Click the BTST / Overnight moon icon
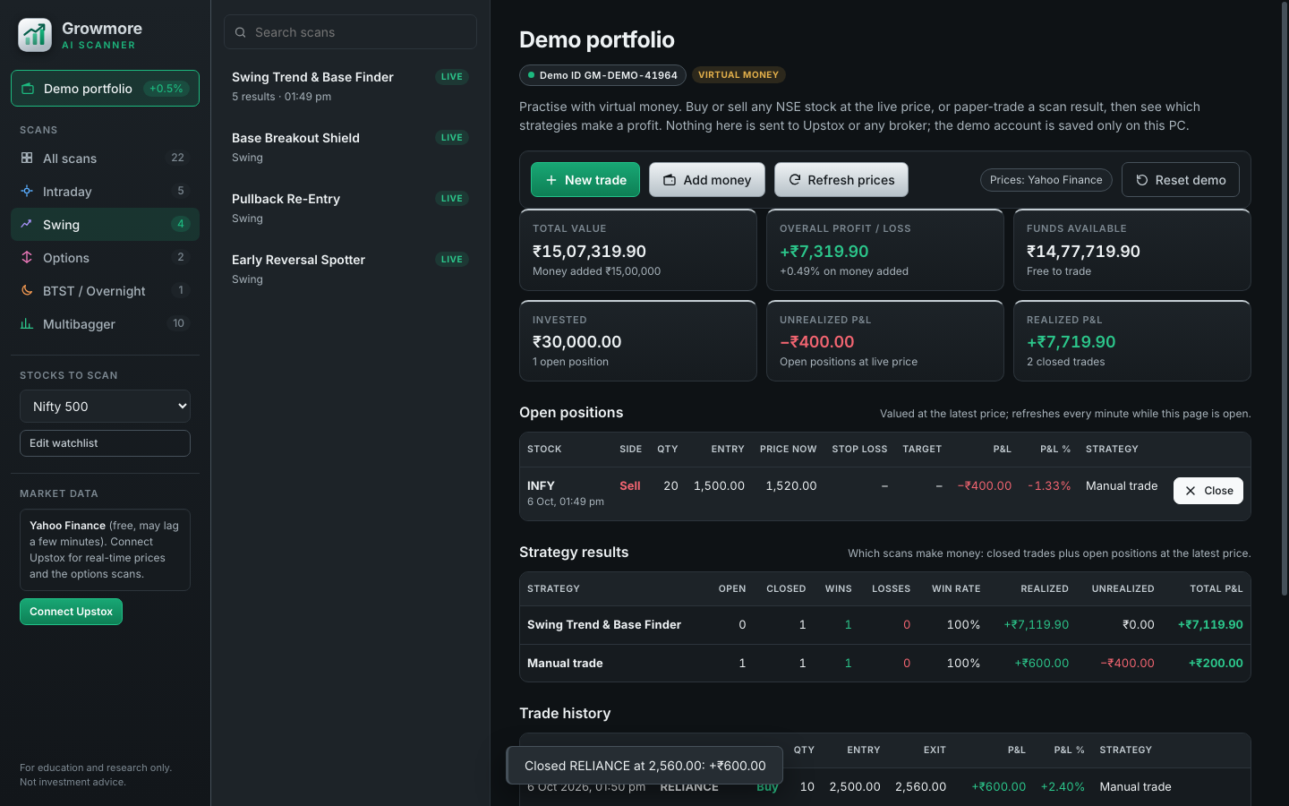Image resolution: width=1289 pixels, height=806 pixels. click(x=27, y=290)
